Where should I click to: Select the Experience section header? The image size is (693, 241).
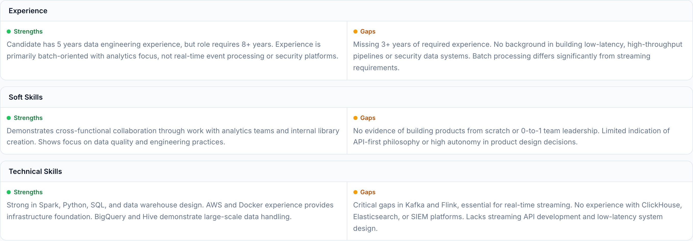[x=28, y=11]
